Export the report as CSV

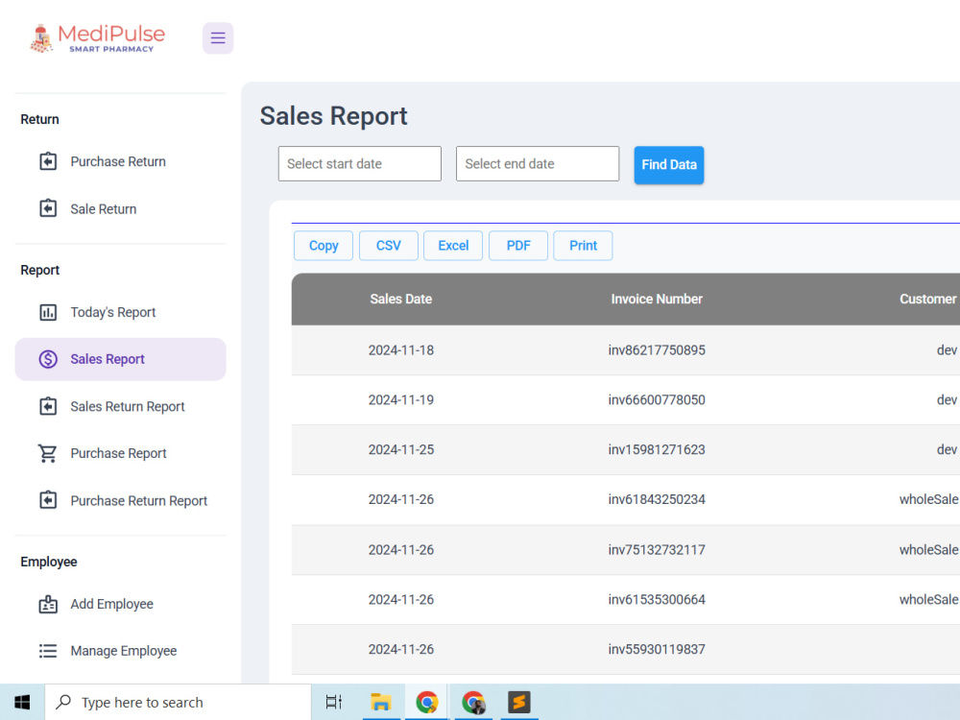tap(388, 246)
